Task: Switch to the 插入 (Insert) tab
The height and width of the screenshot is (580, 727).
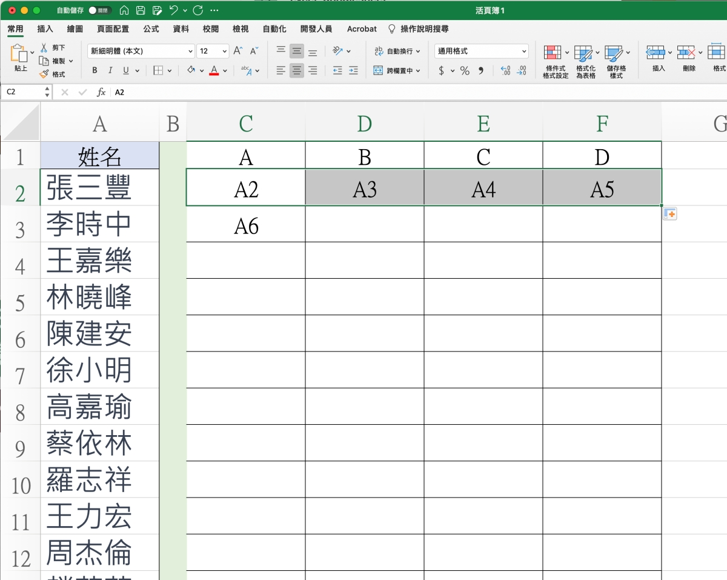Action: tap(45, 28)
